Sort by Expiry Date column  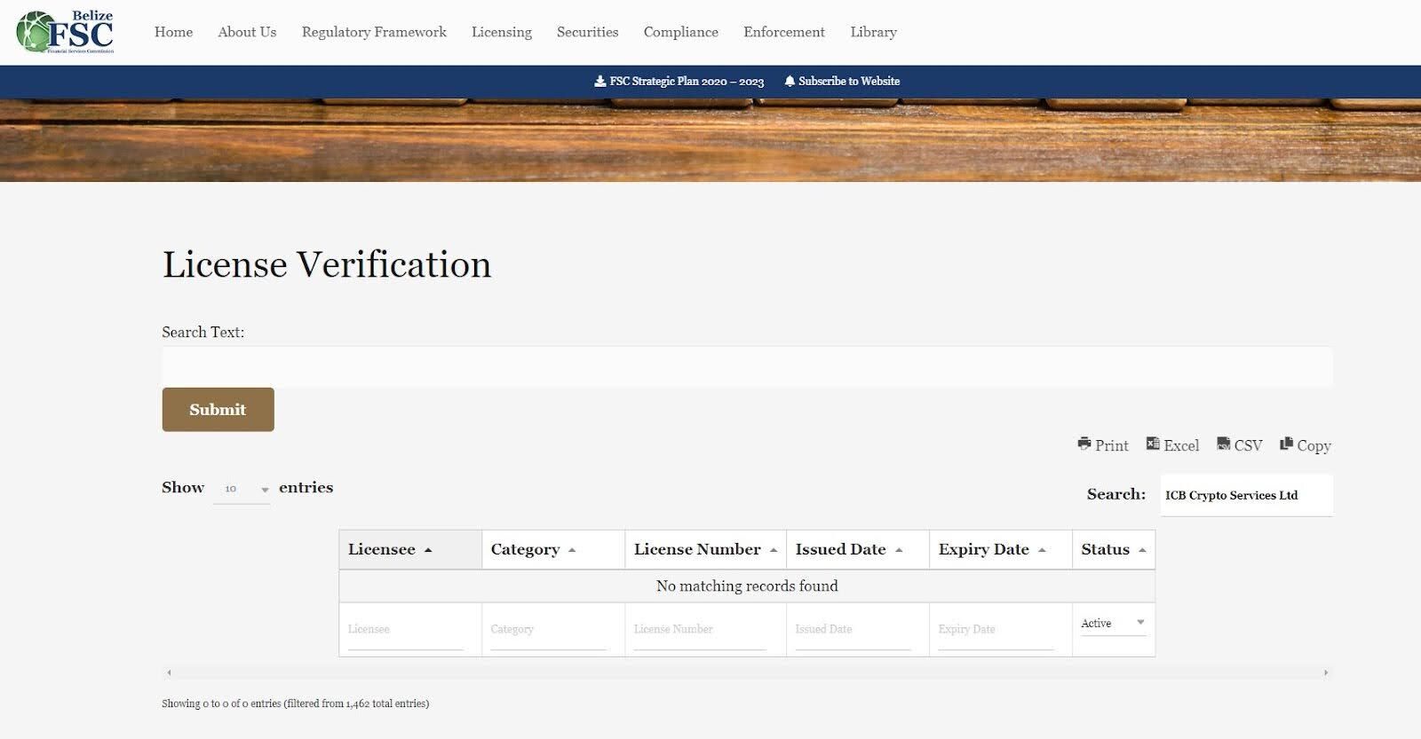(1000, 549)
